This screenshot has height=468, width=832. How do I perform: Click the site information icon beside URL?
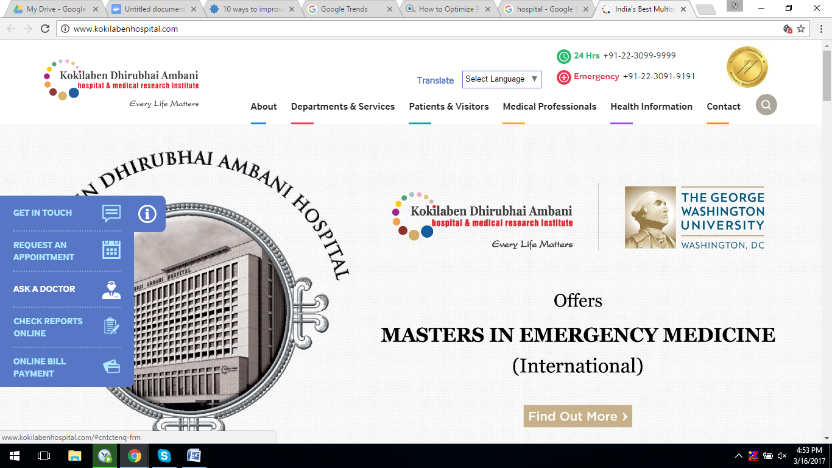[65, 29]
